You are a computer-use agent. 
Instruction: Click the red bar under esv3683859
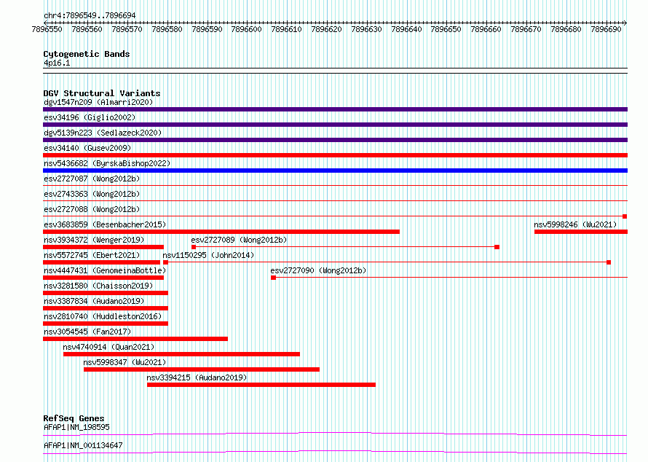[x=221, y=232]
